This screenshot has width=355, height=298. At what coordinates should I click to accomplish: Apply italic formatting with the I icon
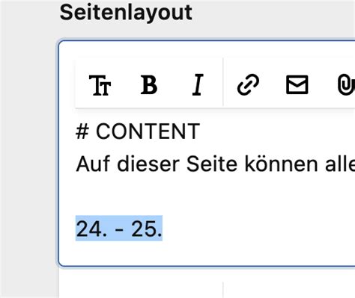(x=198, y=84)
